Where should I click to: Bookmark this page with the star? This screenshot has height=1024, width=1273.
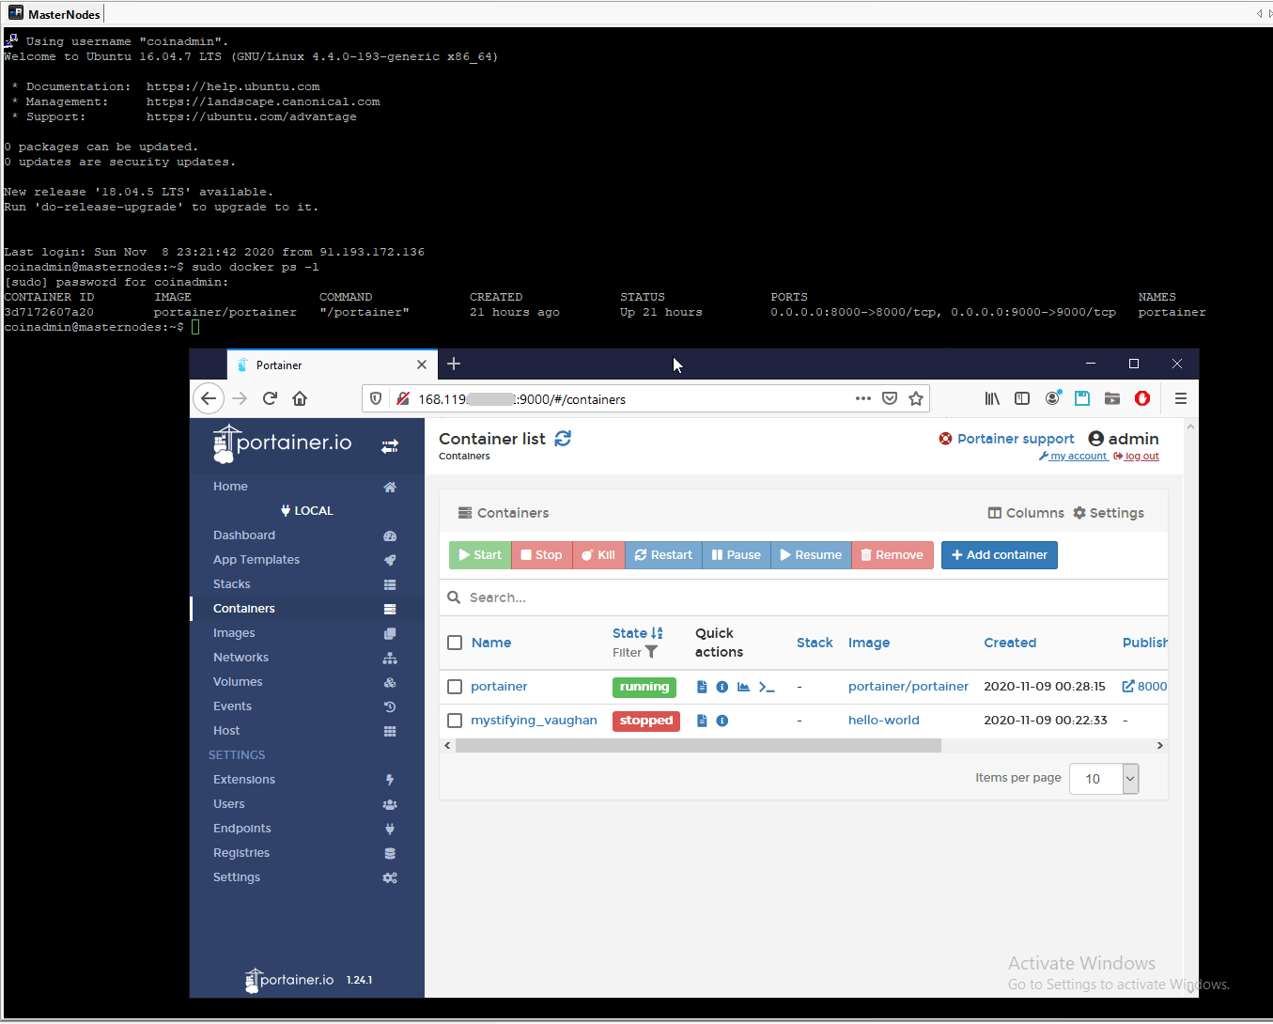point(916,398)
